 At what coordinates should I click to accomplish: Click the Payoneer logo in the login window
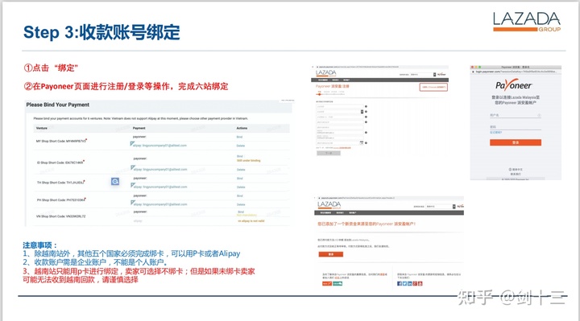514,86
